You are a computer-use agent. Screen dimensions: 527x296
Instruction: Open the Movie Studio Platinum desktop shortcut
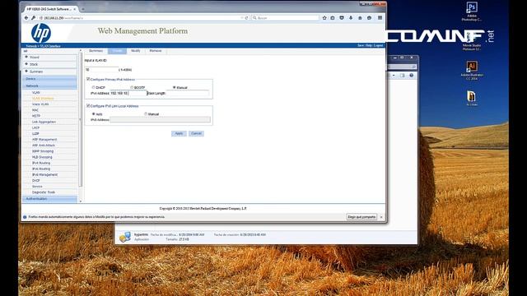coord(472,42)
